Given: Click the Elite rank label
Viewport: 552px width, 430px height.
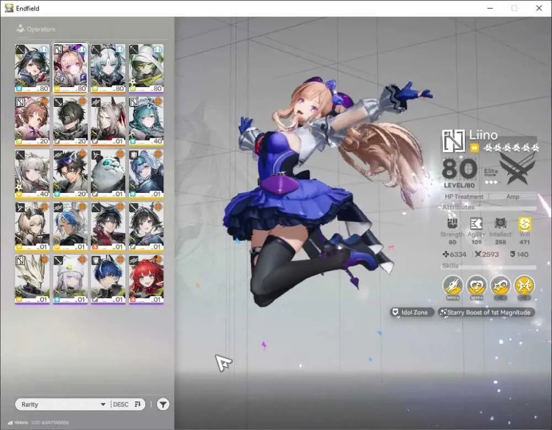Looking at the screenshot, I should click(491, 171).
